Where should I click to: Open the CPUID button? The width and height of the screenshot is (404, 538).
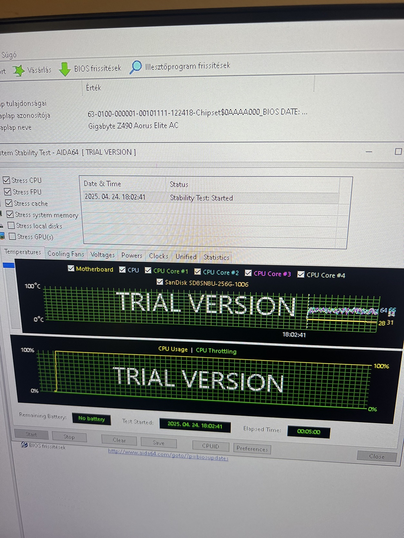[x=210, y=446]
